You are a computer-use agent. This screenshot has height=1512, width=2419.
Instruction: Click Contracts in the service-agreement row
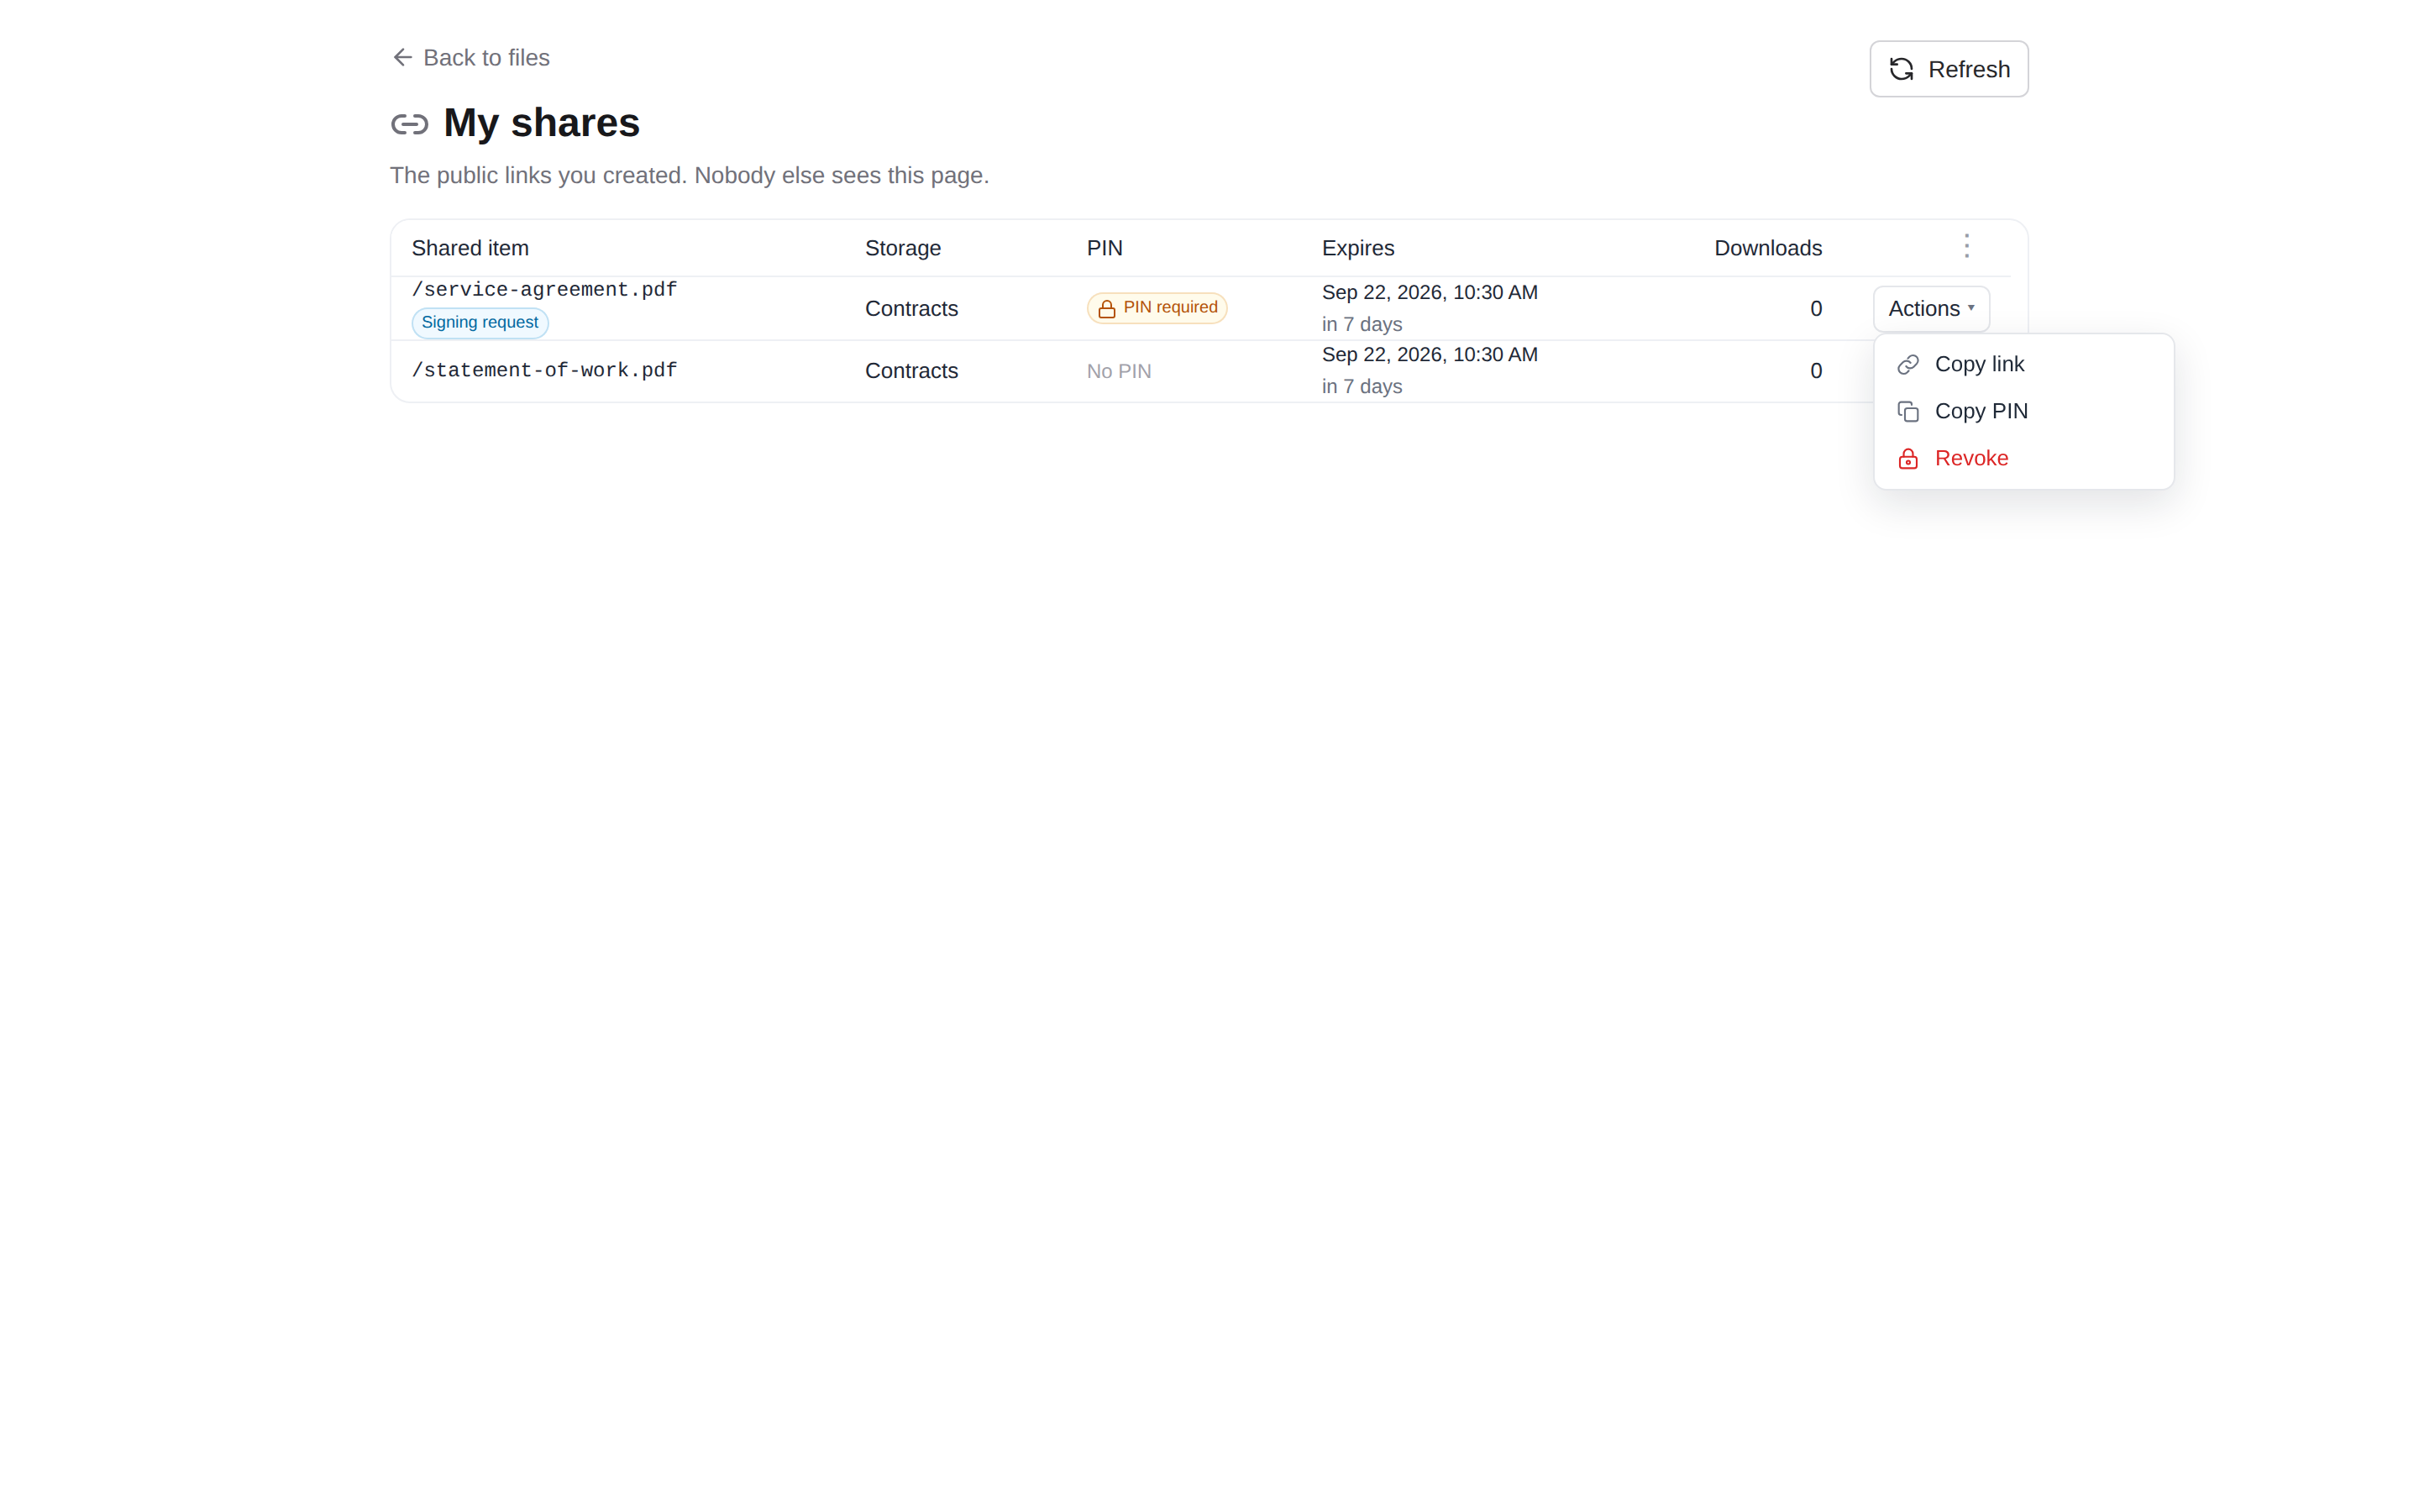[910, 309]
